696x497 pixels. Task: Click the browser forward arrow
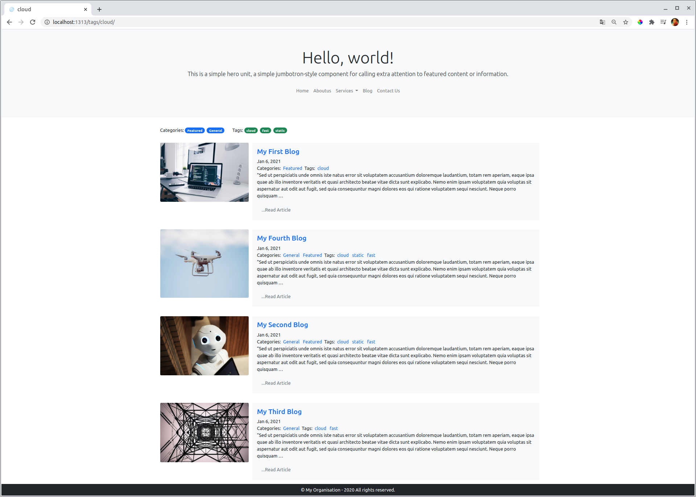coord(21,22)
